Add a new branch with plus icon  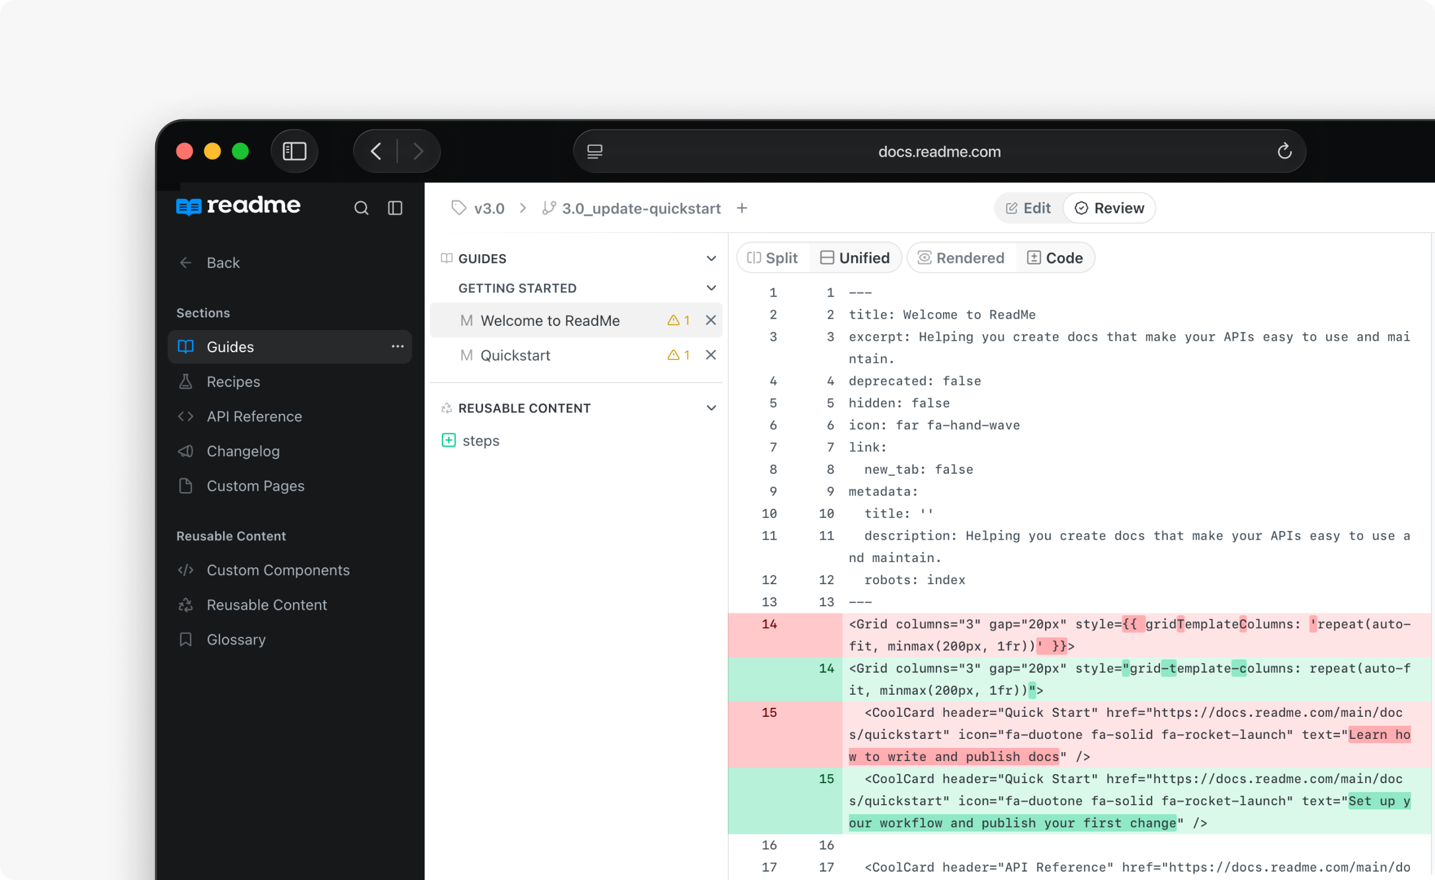[742, 208]
